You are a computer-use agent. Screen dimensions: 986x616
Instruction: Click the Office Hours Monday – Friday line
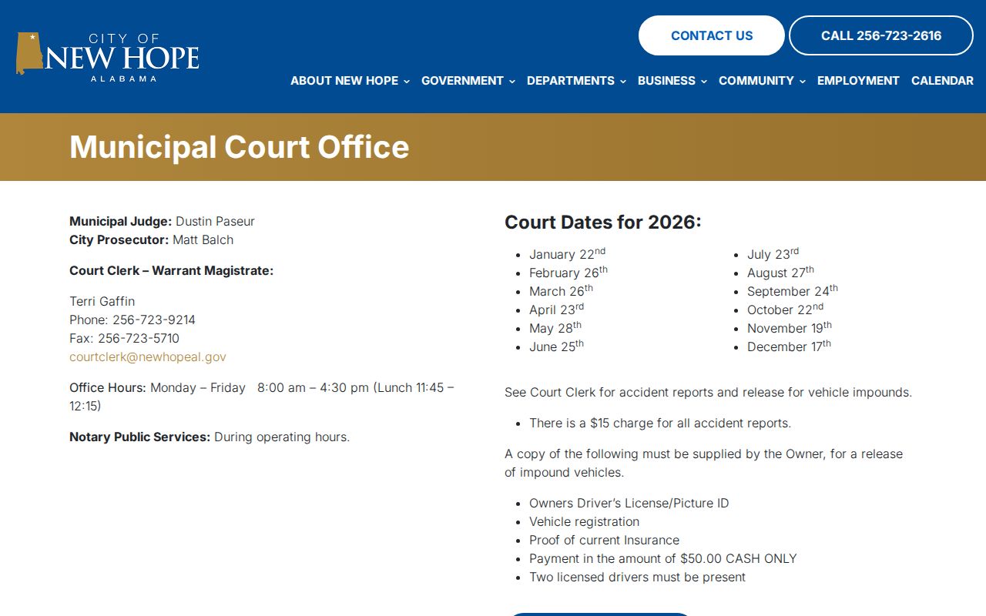[262, 397]
